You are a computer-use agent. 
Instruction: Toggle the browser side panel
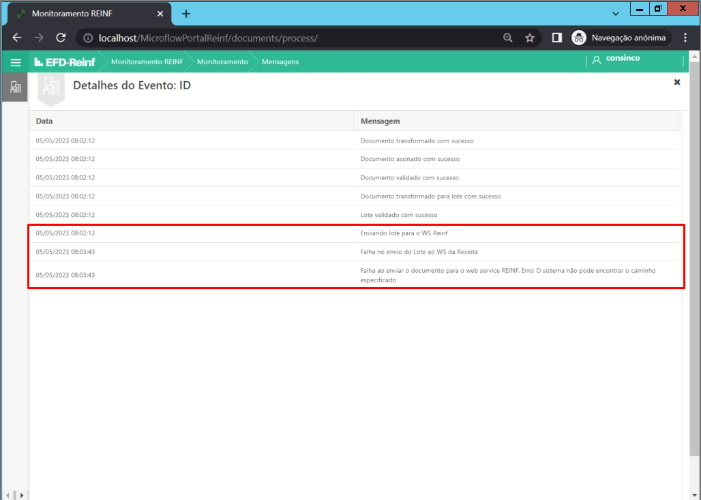pyautogui.click(x=556, y=38)
